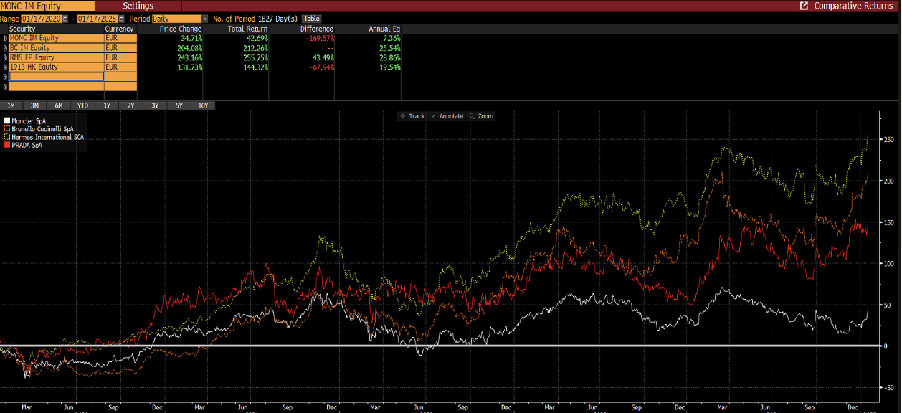902x413 pixels.
Task: Click the 1827 Day(s) period count
Action: [x=277, y=18]
